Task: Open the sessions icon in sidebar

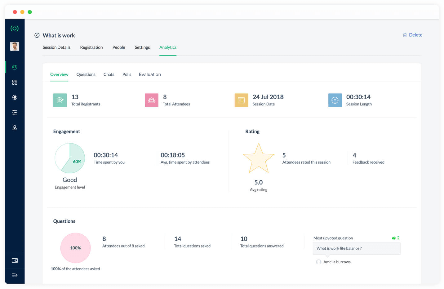Action: [x=15, y=67]
